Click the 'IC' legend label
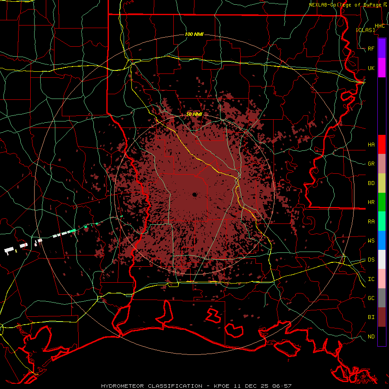 coord(371,279)
